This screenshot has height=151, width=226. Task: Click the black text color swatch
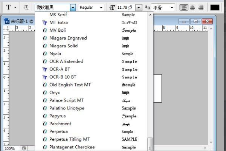coord(215,7)
